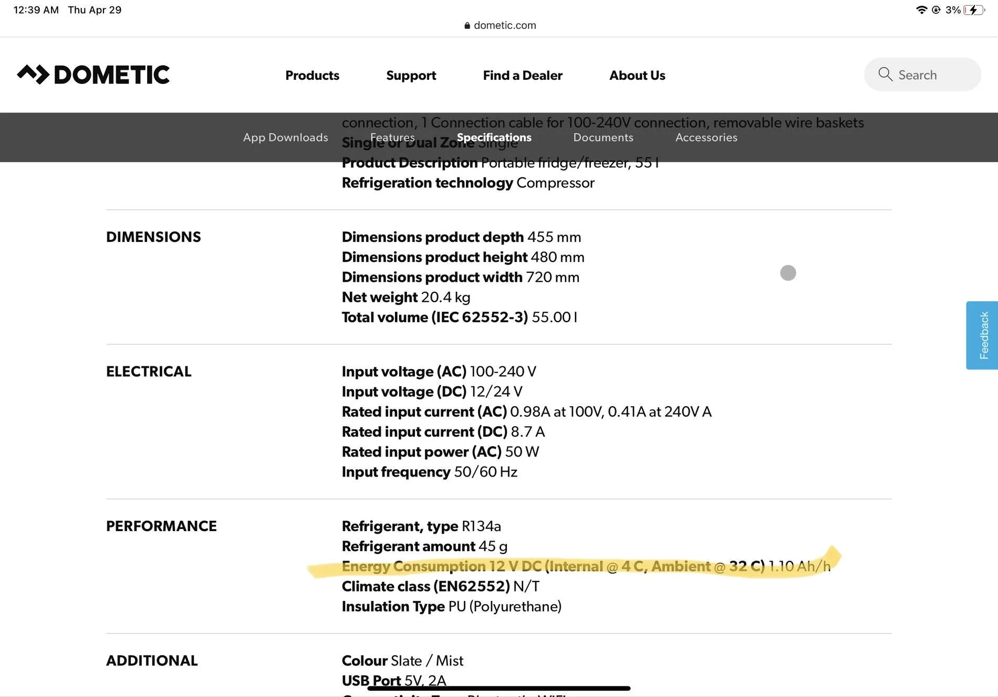Click Rated input power (AC) 50 W
This screenshot has height=697, width=998.
point(440,452)
